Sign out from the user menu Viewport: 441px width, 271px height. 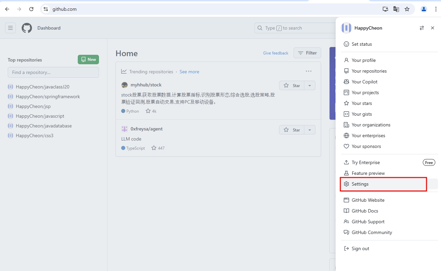tap(389, 248)
